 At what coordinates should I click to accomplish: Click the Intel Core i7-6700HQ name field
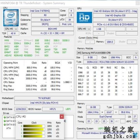[x=40, y=11]
